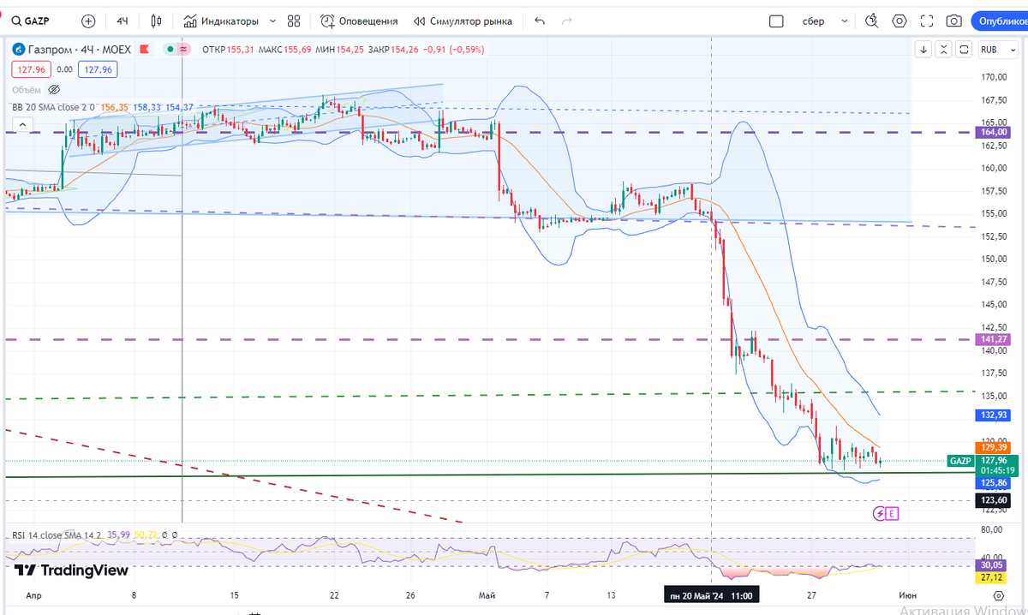Toggle the green market status dot
1028x615 pixels.
171,50
